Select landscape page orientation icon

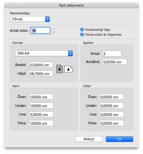[x=68, y=69]
